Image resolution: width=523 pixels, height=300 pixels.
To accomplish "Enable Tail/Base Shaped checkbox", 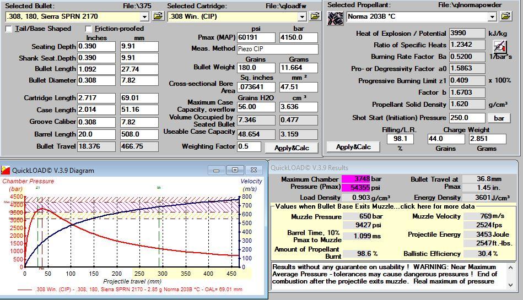I will (9, 29).
